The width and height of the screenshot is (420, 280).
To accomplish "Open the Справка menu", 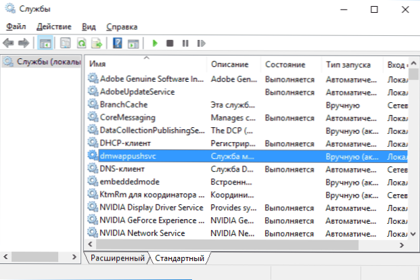I will pos(122,26).
